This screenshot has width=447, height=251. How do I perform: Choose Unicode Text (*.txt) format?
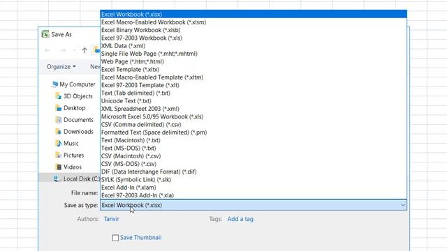(254, 100)
